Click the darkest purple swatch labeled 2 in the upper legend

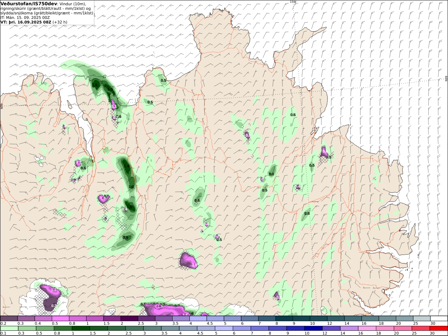(x=129, y=318)
